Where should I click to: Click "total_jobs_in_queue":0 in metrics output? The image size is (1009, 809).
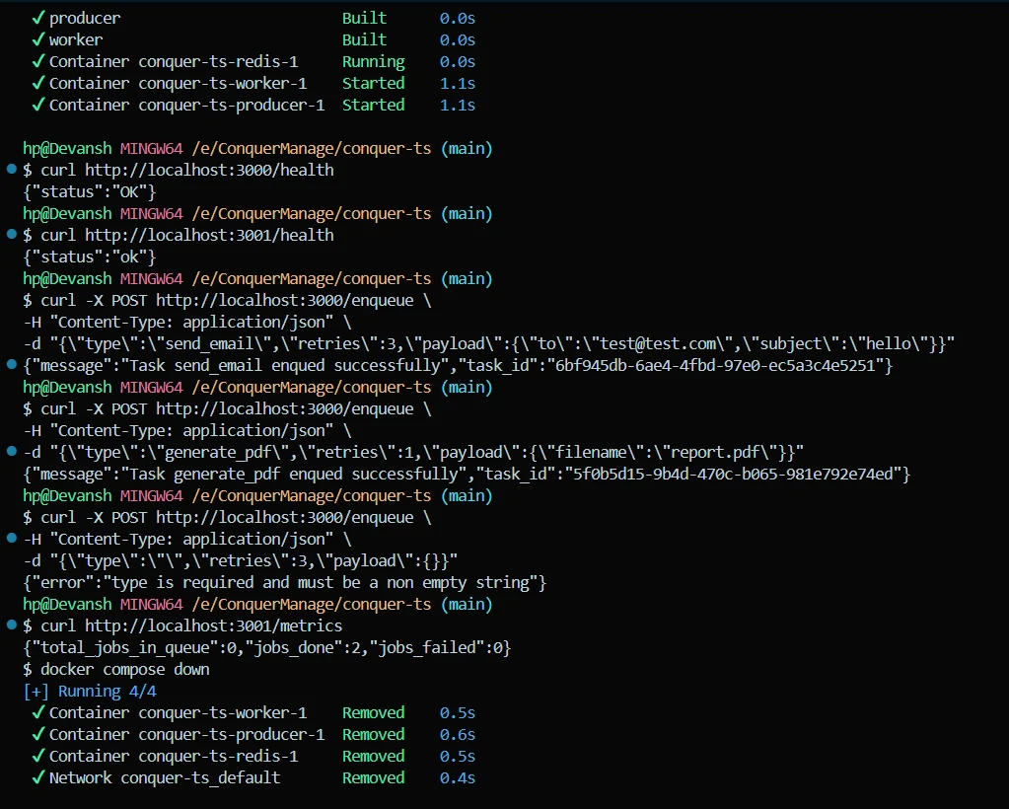click(134, 647)
